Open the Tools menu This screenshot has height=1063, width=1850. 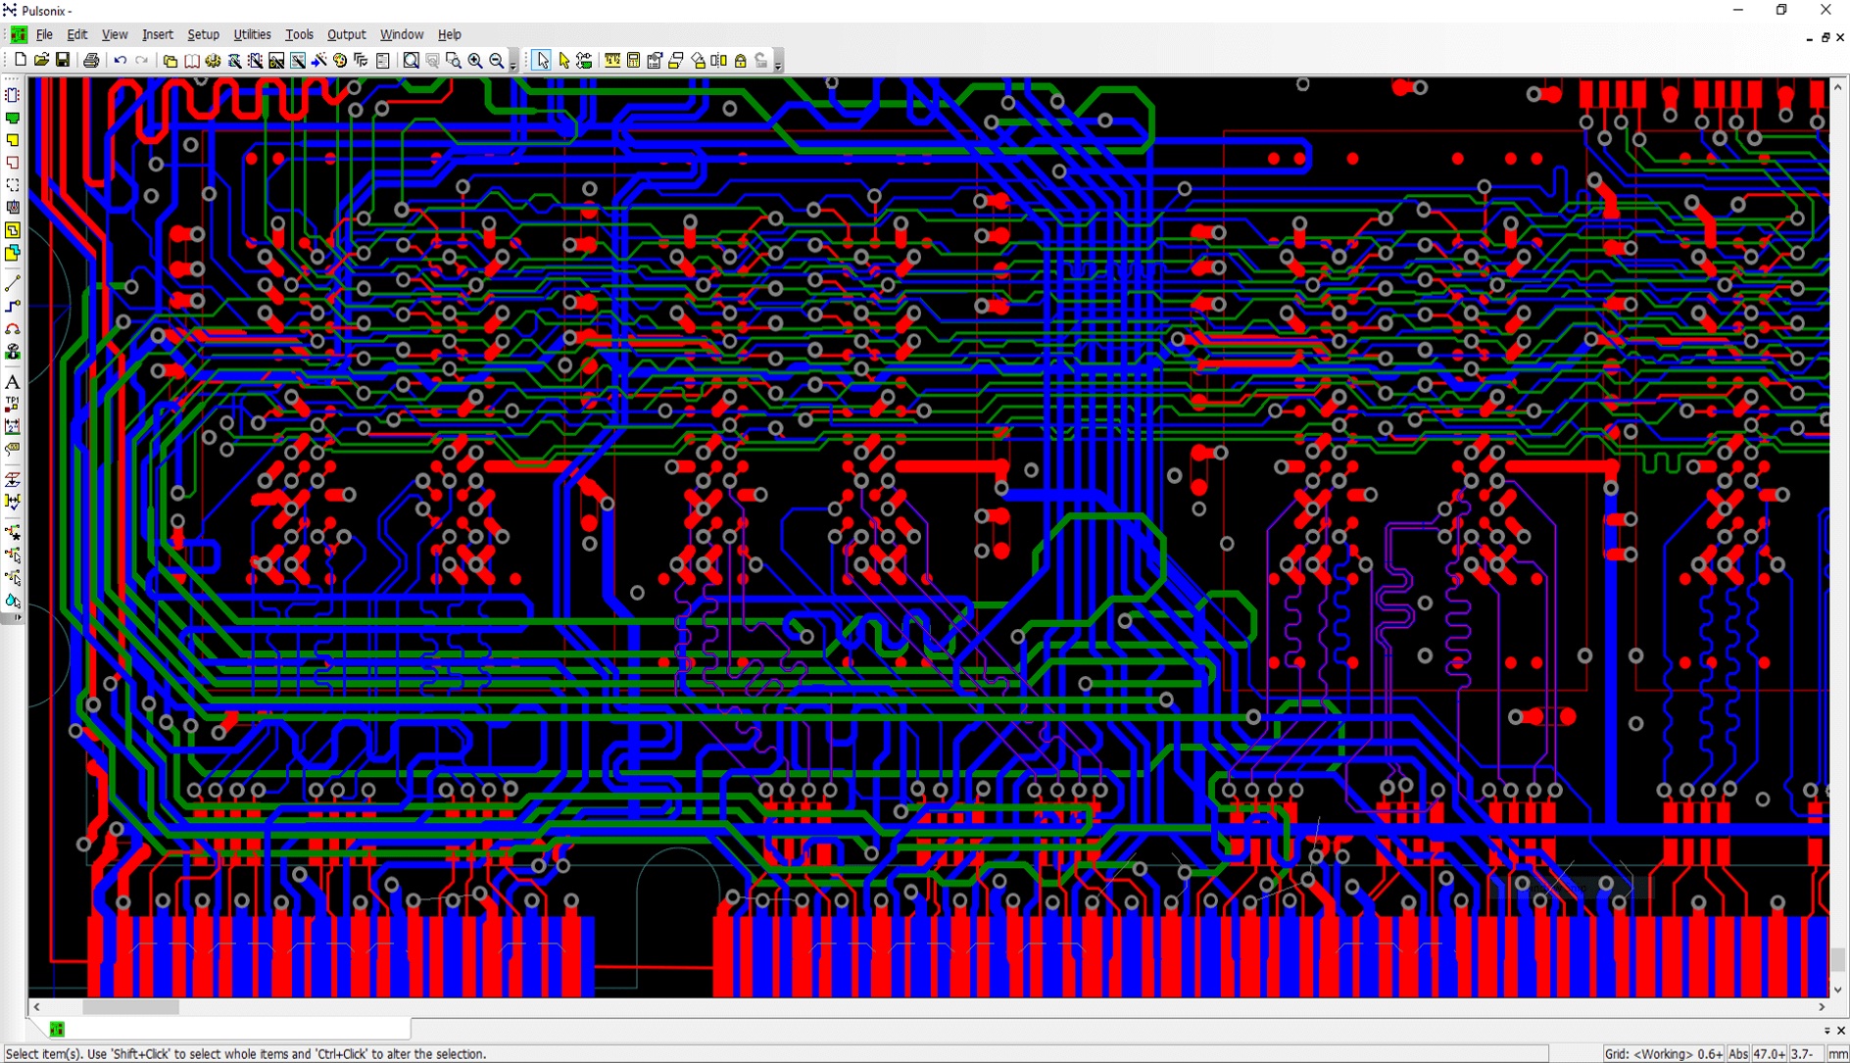[x=299, y=34]
